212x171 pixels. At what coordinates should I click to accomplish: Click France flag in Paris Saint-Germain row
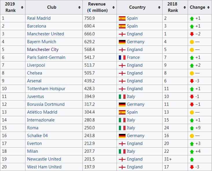[x=122, y=57]
